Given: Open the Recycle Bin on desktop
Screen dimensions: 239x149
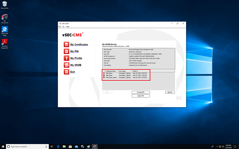Looking at the screenshot, I should click(x=5, y=4).
